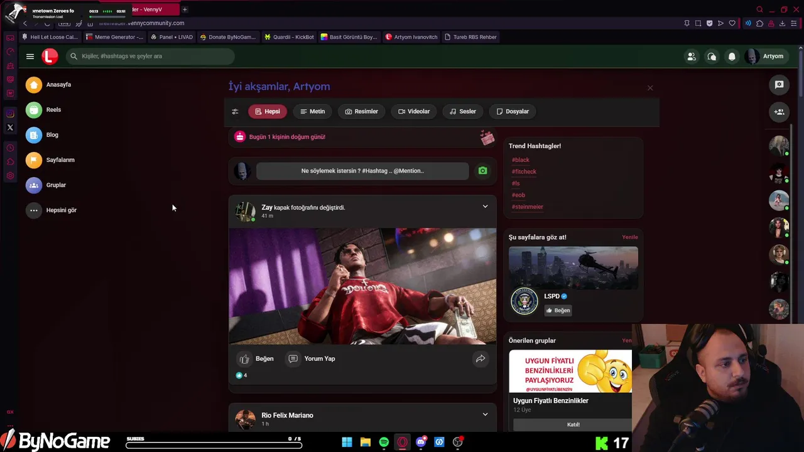The width and height of the screenshot is (804, 452).
Task: Share Zay's post with arrow icon
Action: click(x=481, y=359)
